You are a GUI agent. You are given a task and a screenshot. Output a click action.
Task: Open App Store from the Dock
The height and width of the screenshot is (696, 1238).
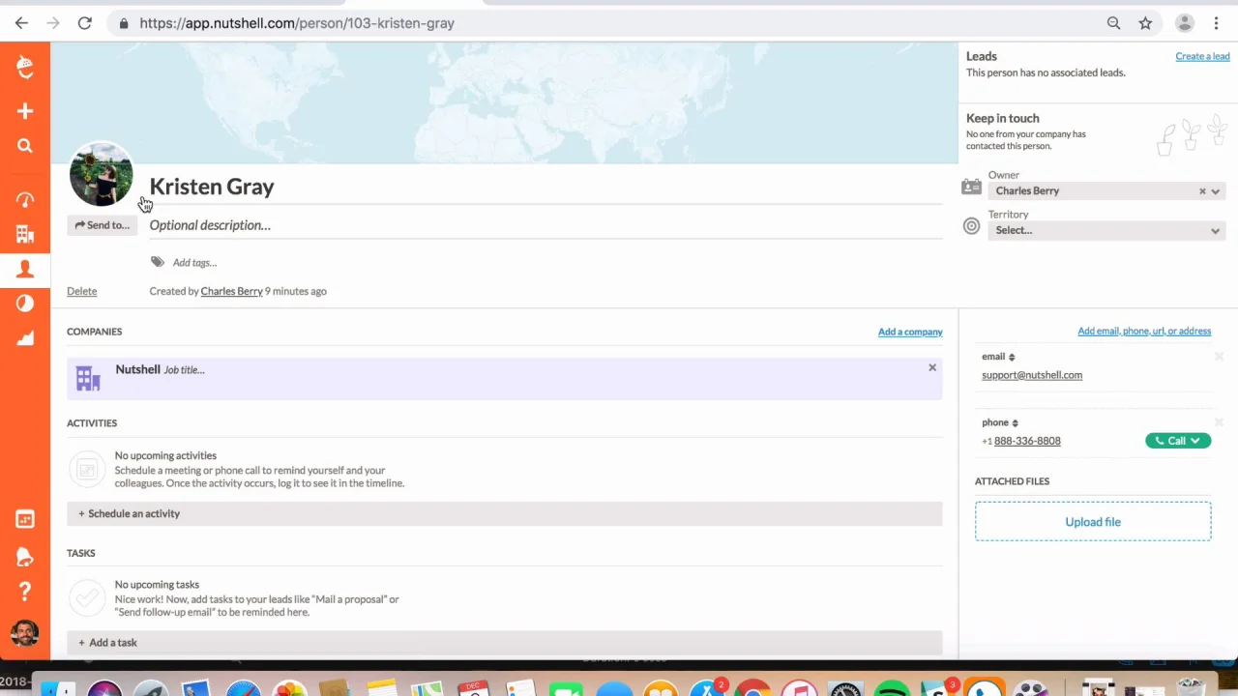(x=706, y=688)
